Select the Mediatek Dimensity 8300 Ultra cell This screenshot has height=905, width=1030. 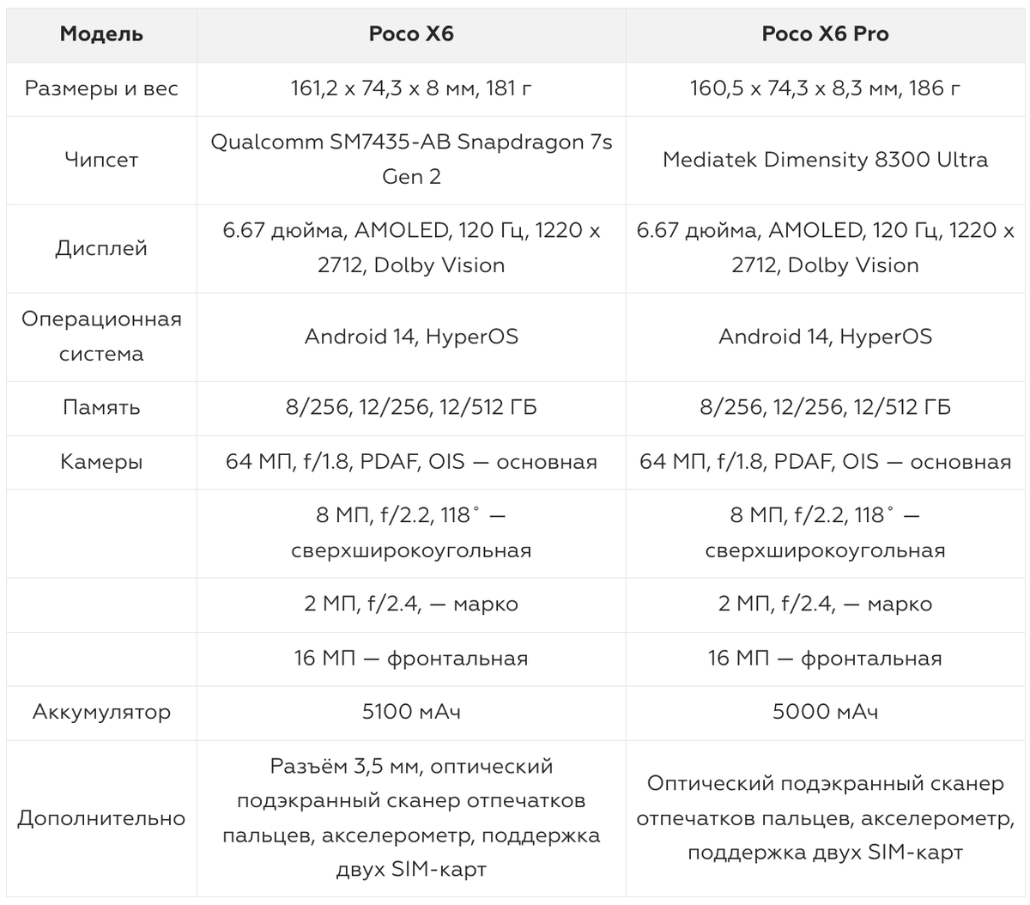[x=825, y=160]
